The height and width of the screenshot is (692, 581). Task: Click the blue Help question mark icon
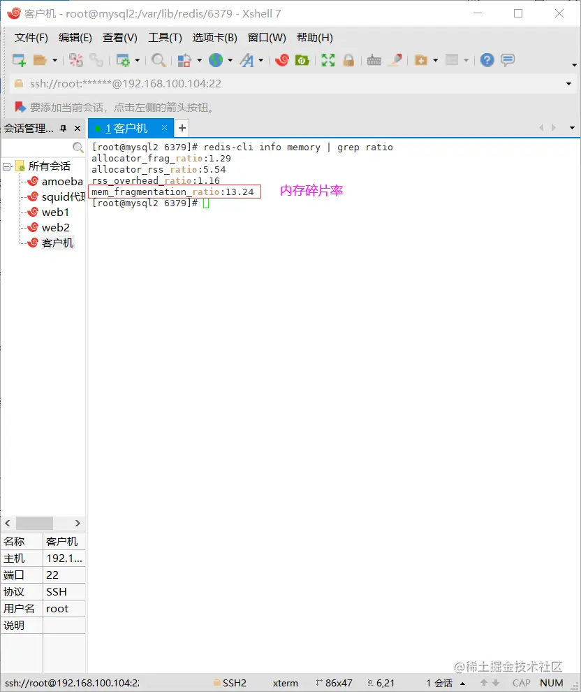[487, 60]
